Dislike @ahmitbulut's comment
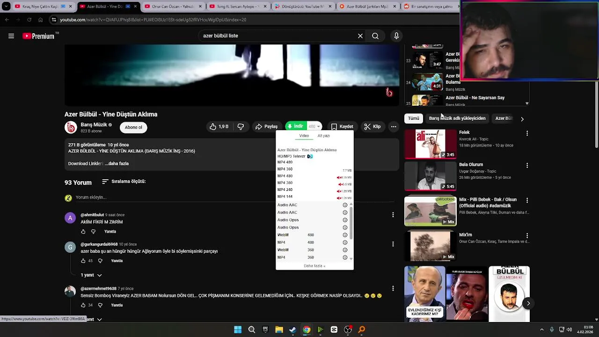The height and width of the screenshot is (337, 599). 93,232
